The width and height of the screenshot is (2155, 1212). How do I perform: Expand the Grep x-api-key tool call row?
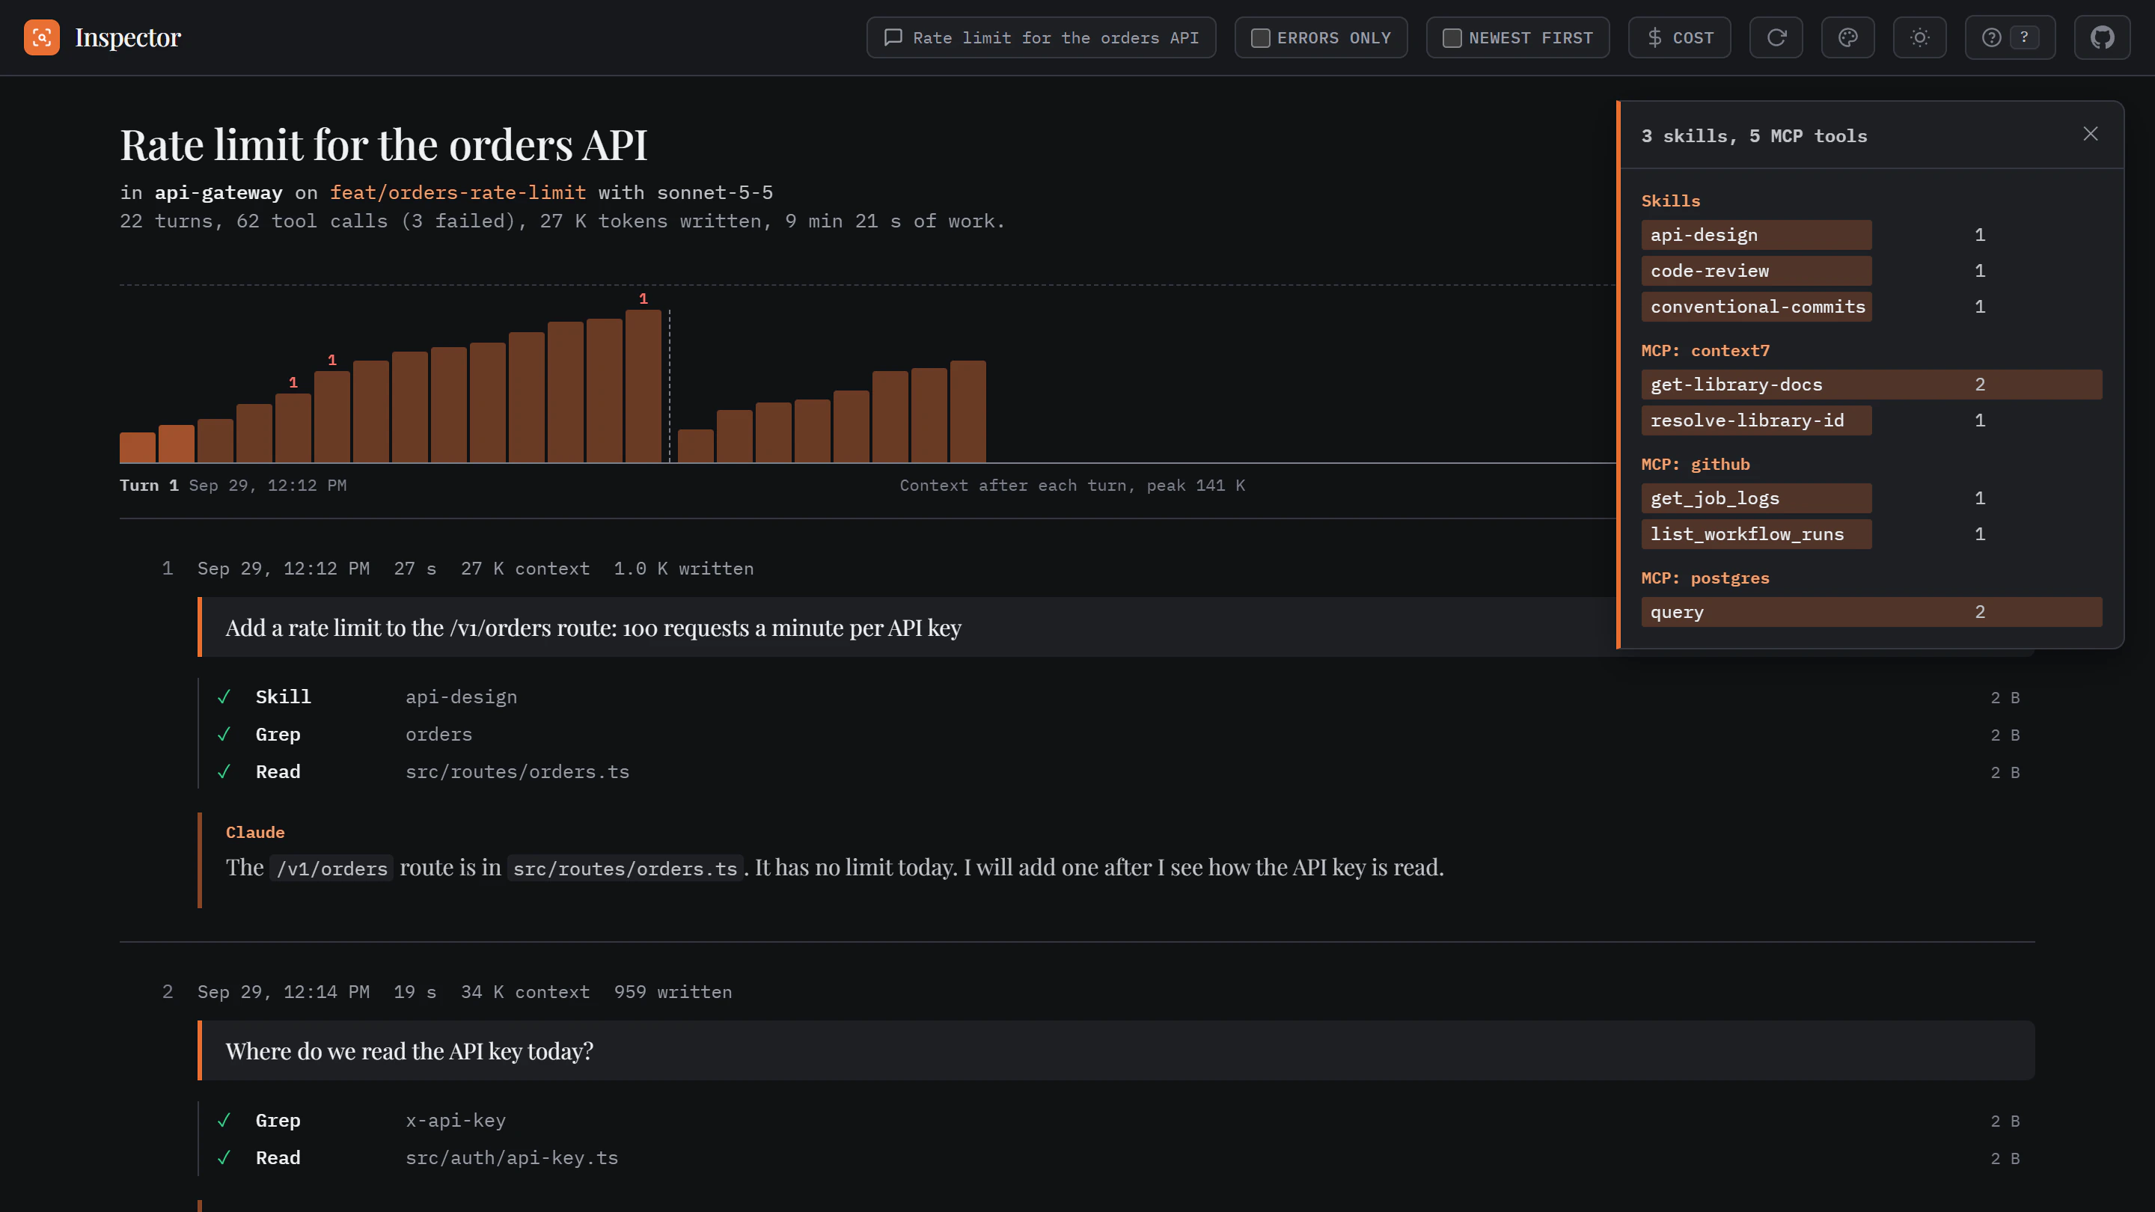pyautogui.click(x=1117, y=1121)
